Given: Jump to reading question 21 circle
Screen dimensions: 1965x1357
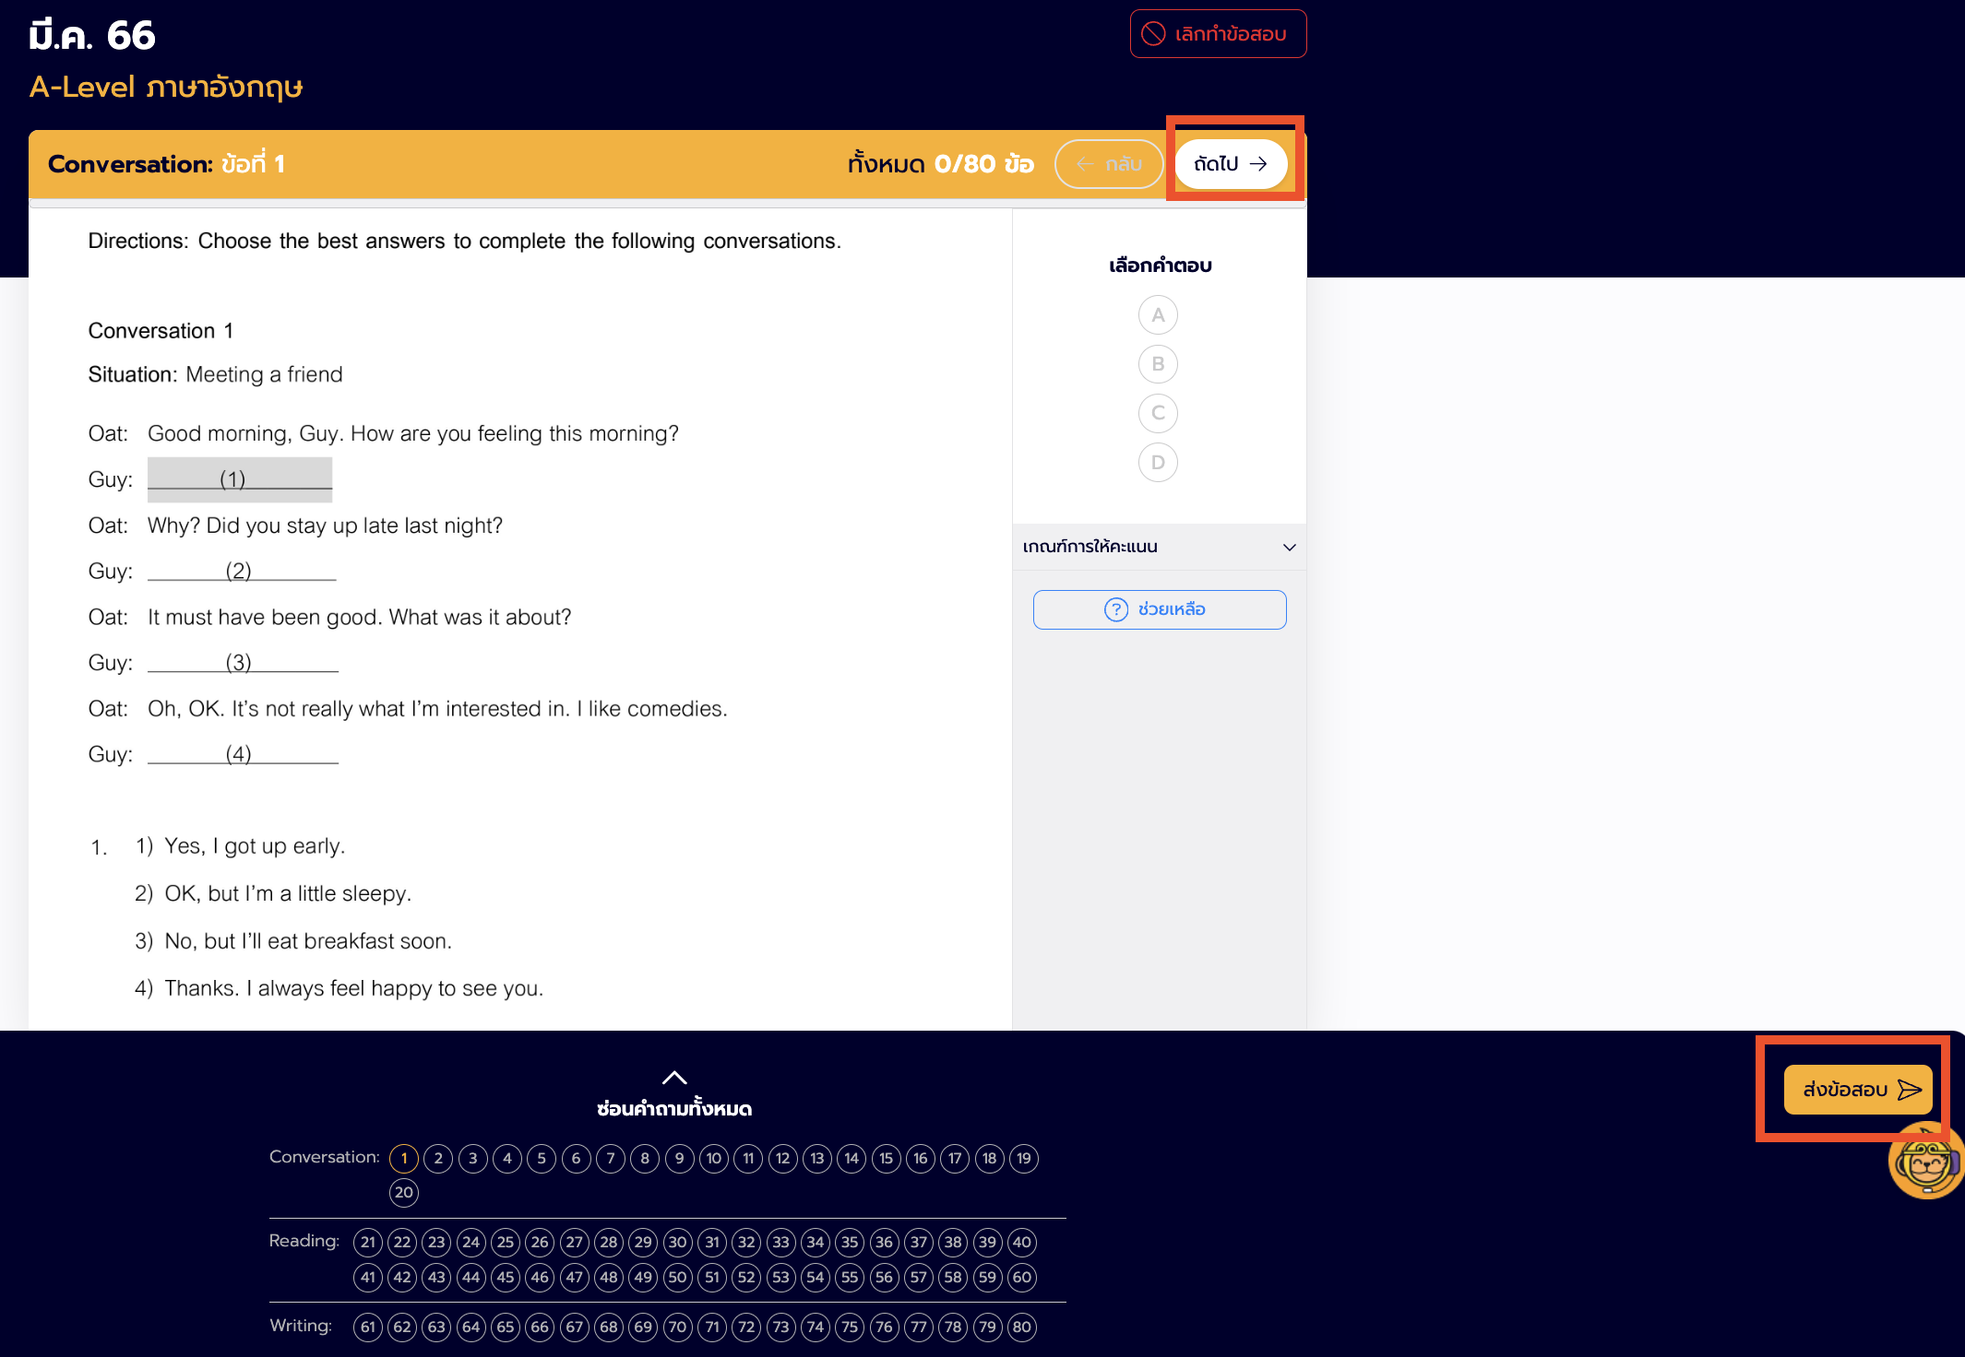Looking at the screenshot, I should point(368,1242).
